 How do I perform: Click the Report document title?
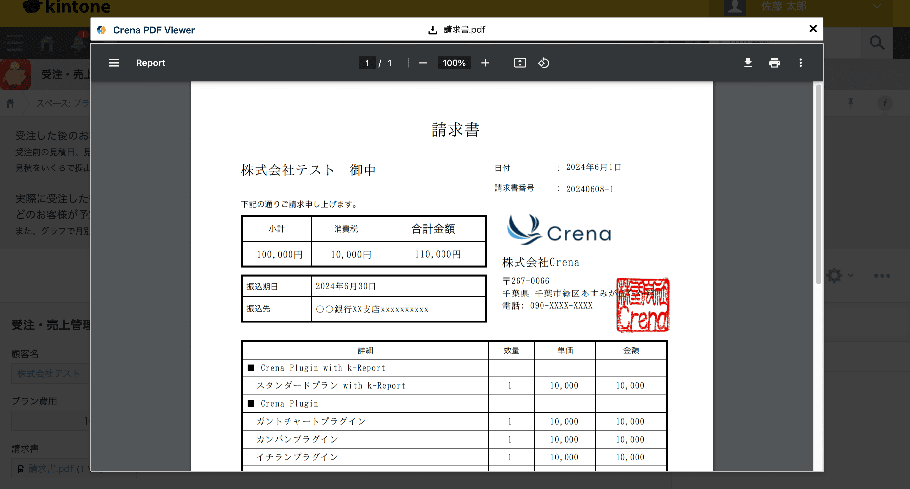[x=151, y=63]
